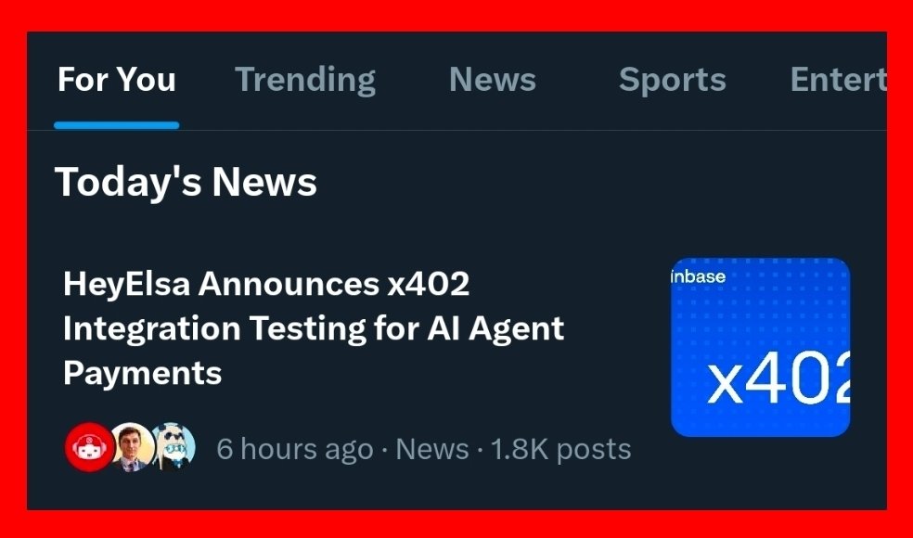Viewport: 913px width, 538px height.
Task: Switch to the Trending tab
Action: click(305, 80)
